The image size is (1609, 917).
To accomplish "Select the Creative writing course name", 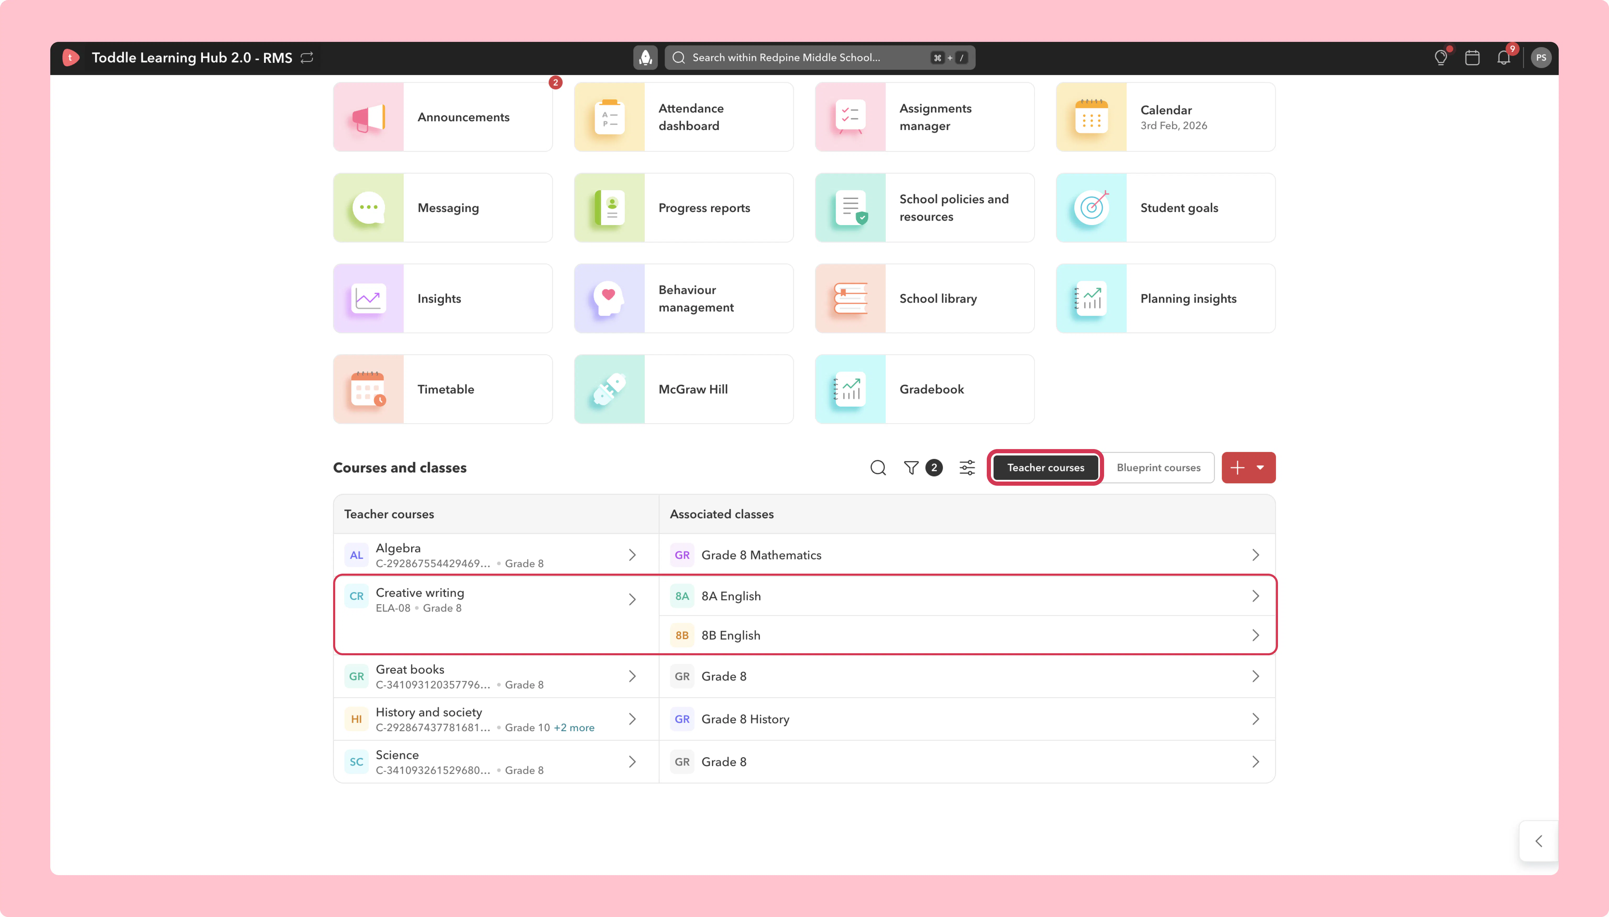I will [x=420, y=593].
